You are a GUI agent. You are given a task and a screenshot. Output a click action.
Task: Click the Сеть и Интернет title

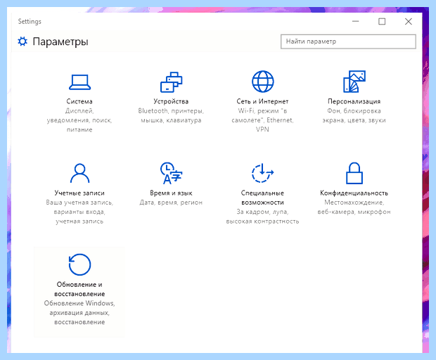point(262,101)
